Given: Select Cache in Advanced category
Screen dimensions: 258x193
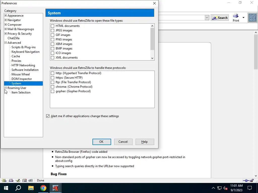Looking at the screenshot, I should coord(16,56).
